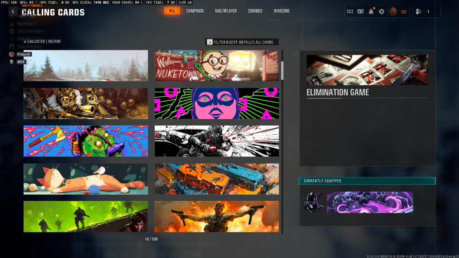The width and height of the screenshot is (459, 258).
Task: Open the settings gear icon
Action: 382,12
